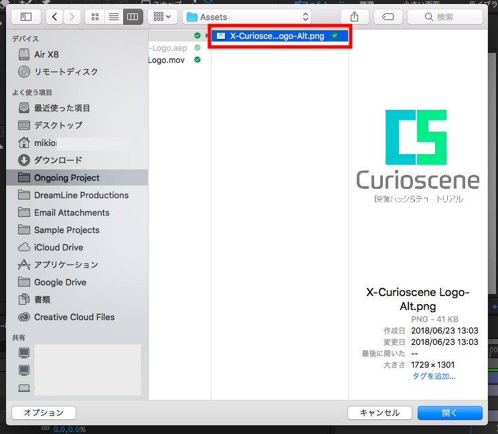Click the PNG file icon of selected file

coord(221,36)
